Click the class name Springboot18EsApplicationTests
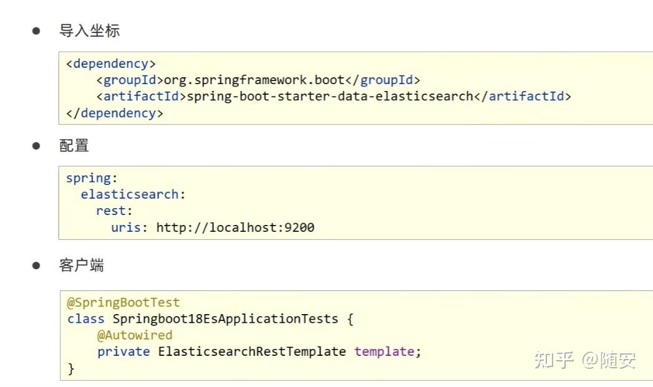This screenshot has width=653, height=387. [225, 318]
